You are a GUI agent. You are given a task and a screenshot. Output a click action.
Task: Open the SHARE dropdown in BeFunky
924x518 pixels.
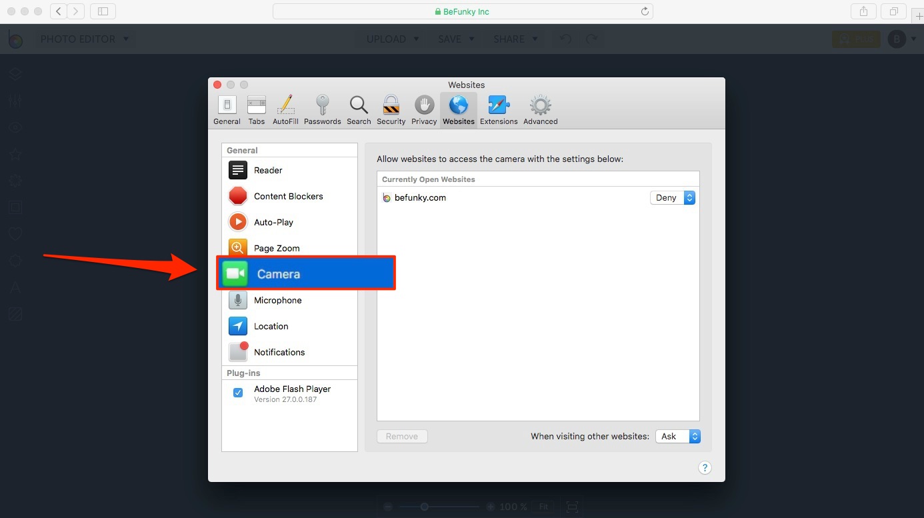(x=515, y=39)
